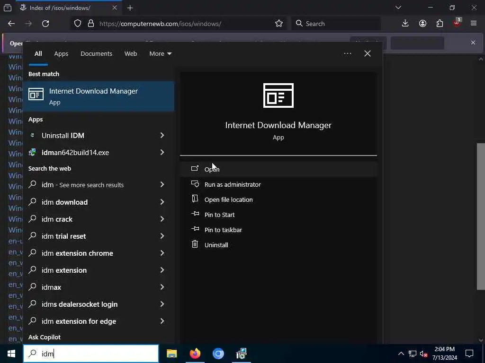Click the Firefox reload page button
The width and height of the screenshot is (485, 363).
tap(45, 24)
